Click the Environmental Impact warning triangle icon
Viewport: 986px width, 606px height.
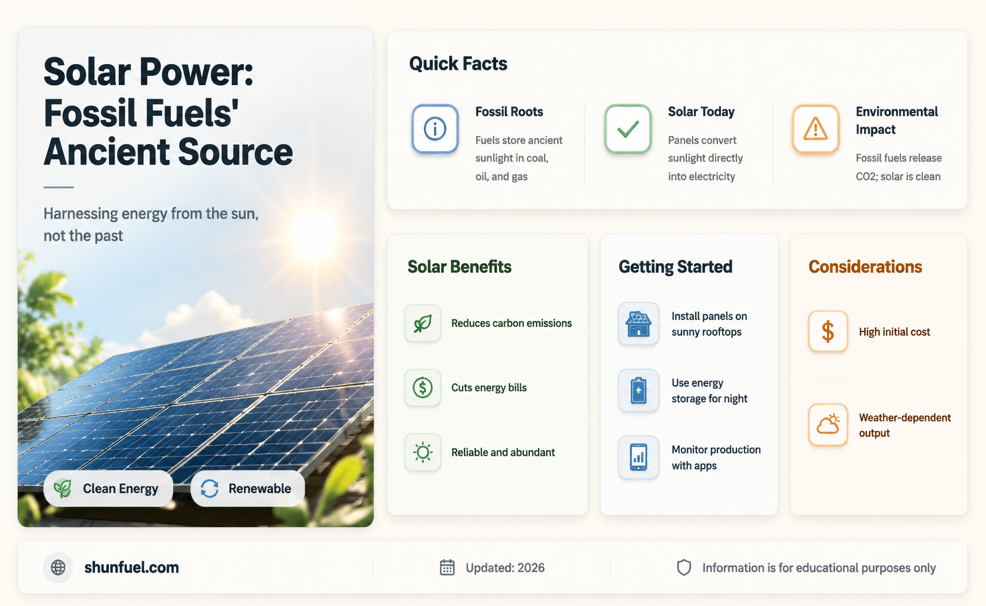point(815,129)
